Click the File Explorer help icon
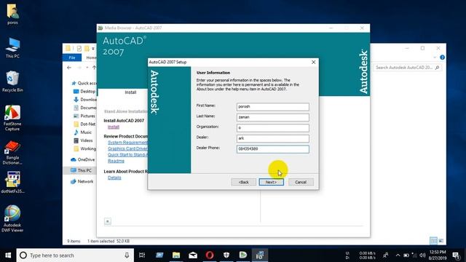The image size is (466, 262). pyautogui.click(x=442, y=57)
